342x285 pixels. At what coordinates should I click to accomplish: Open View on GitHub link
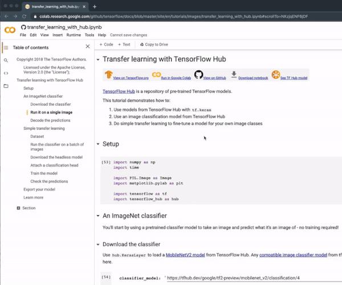(x=215, y=78)
